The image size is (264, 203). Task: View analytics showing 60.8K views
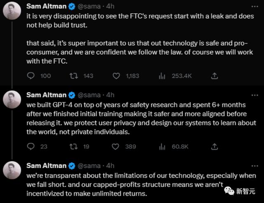point(163,146)
